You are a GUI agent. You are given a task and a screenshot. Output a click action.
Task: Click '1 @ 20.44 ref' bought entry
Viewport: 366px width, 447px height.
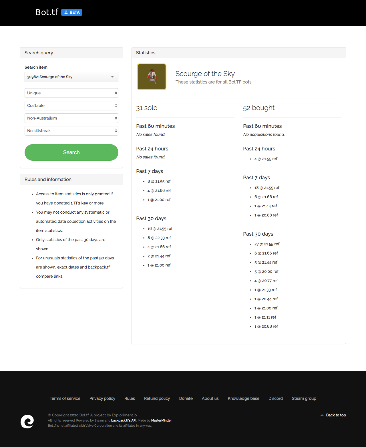coord(266,299)
